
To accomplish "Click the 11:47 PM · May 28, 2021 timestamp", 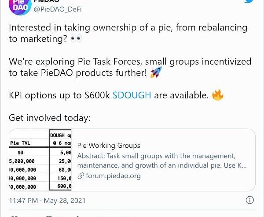I will 47,201.
